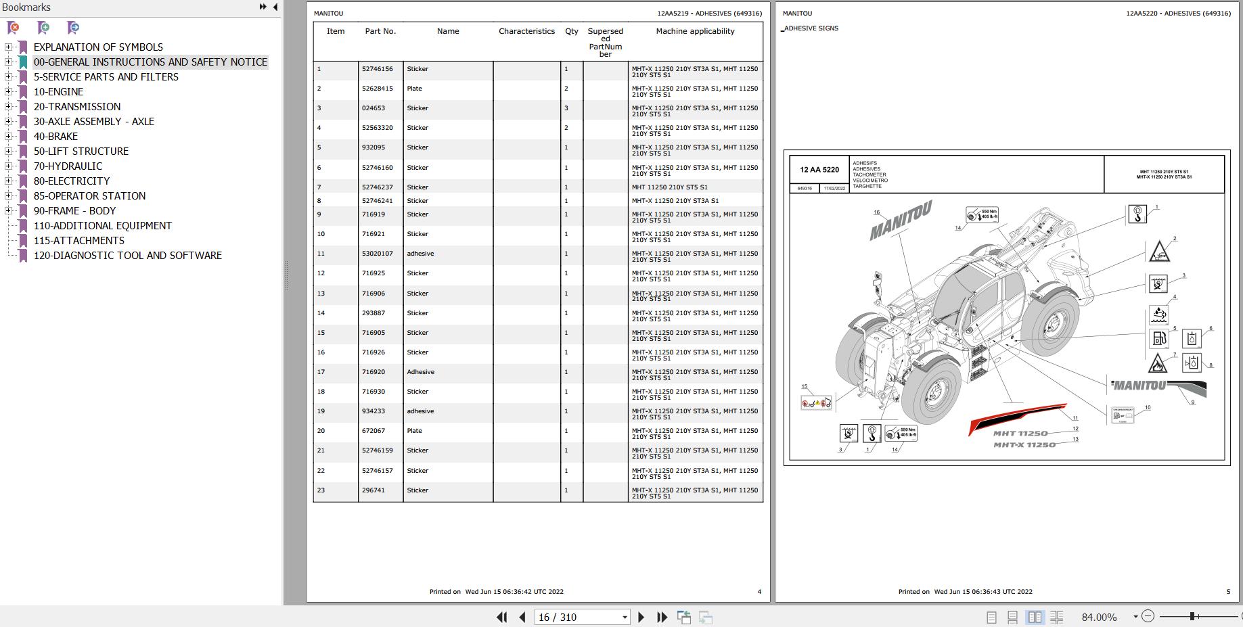
Task: Click the bookmark icon beside EXPLANATION OF SYMBOLS
Action: pyautogui.click(x=23, y=47)
